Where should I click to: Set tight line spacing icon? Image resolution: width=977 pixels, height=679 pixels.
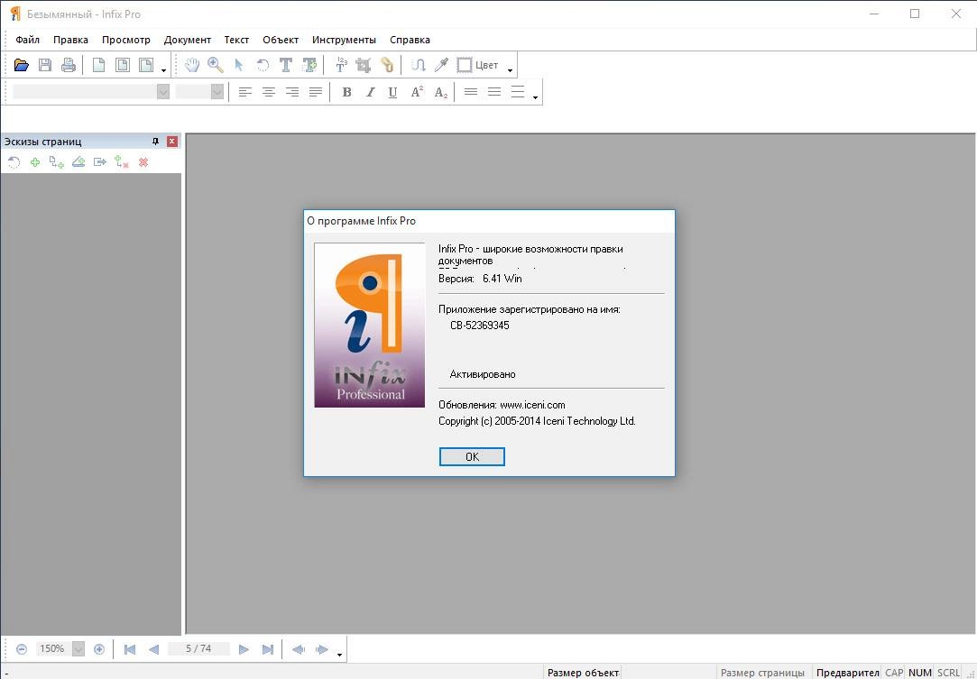point(471,92)
